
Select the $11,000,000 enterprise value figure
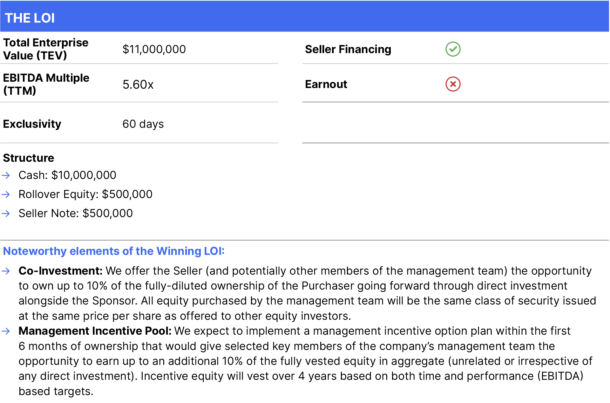click(x=154, y=49)
